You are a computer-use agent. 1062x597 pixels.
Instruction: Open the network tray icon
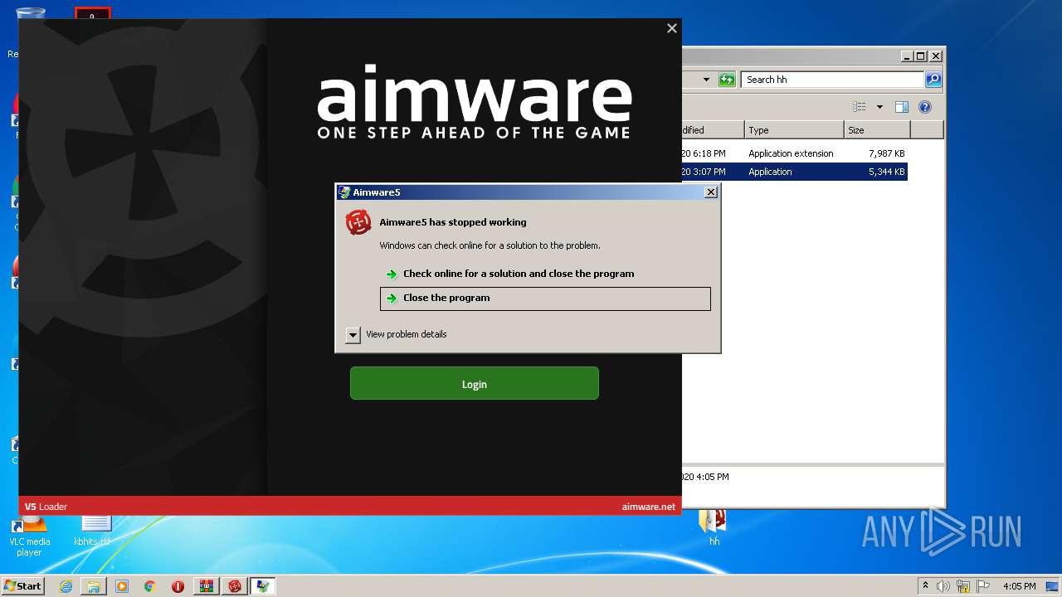(x=963, y=586)
